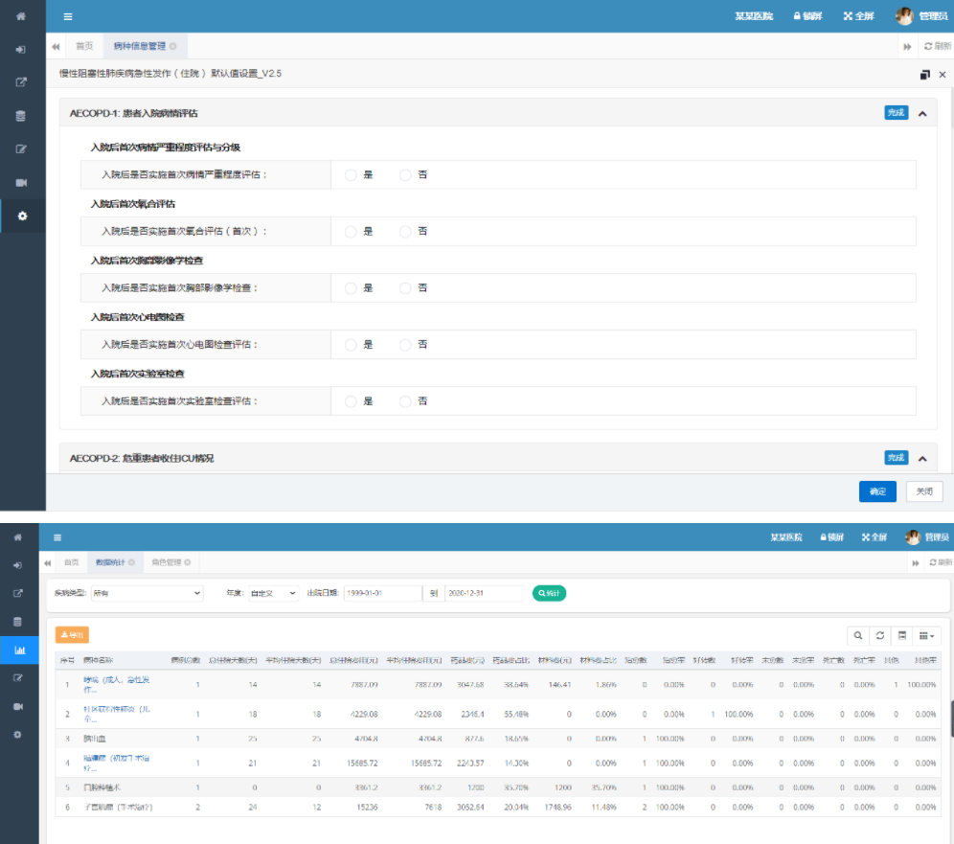This screenshot has width=954, height=844.
Task: Switch to 首页 tab in bottom window
Action: coord(72,562)
